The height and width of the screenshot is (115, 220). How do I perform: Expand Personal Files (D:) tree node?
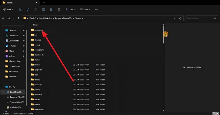click(4, 97)
